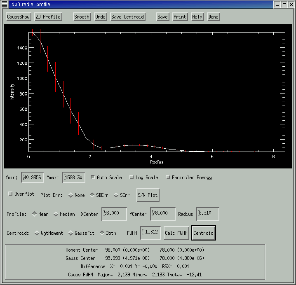Click the Intensity axis label on plot
Viewport: 296px width, 285px height.
pyautogui.click(x=12, y=92)
